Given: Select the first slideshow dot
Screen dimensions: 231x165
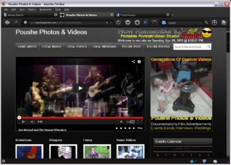Looking at the screenshot, I should pos(117,128).
